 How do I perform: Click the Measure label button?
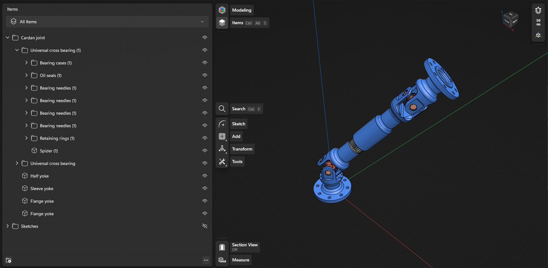click(x=241, y=260)
